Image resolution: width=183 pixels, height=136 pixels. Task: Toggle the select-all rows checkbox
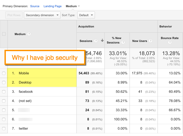[x=4, y=34]
